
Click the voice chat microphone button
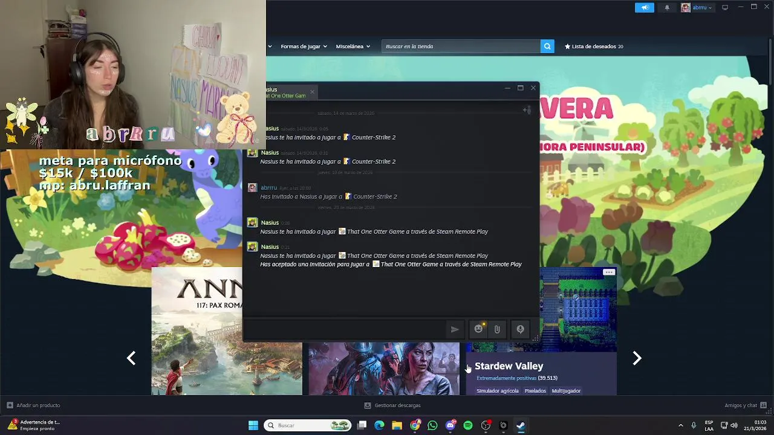point(520,329)
